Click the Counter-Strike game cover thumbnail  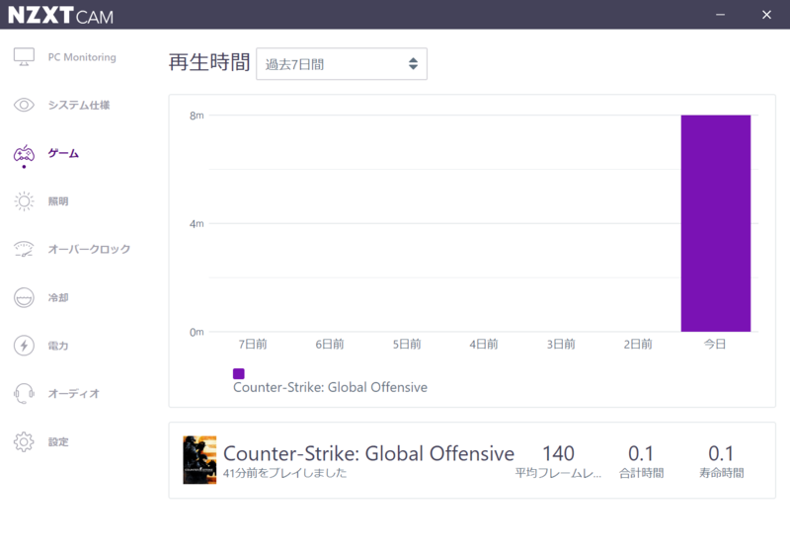pos(199,460)
